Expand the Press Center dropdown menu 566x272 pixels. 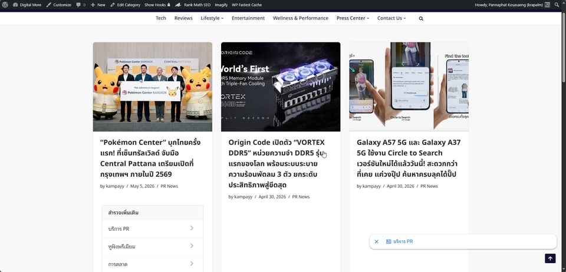353,18
